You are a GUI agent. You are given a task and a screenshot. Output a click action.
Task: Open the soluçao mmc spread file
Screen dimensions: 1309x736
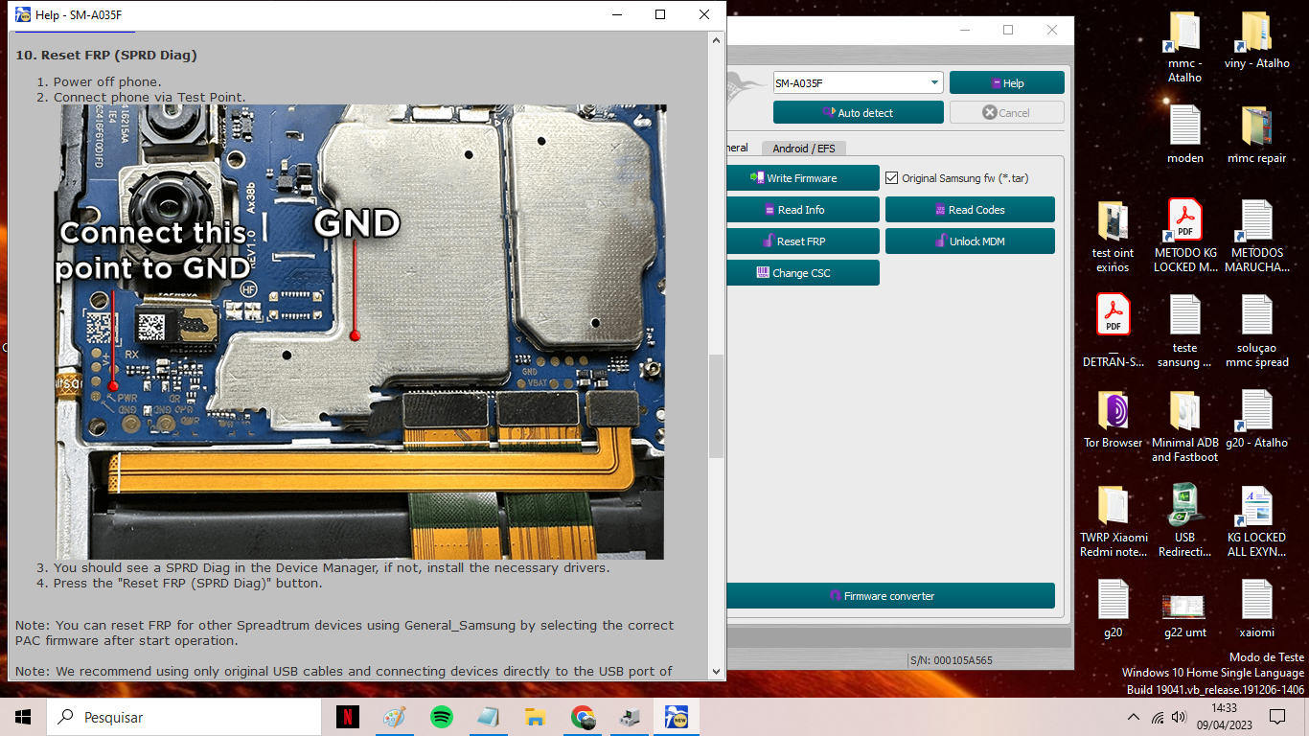[x=1256, y=331]
